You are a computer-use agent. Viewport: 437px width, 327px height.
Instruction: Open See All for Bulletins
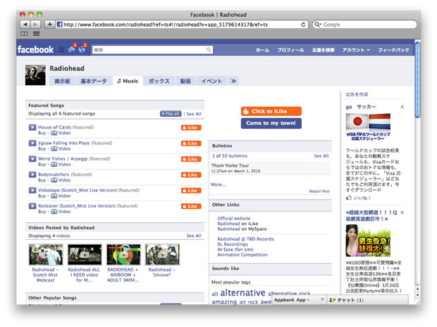(321, 155)
